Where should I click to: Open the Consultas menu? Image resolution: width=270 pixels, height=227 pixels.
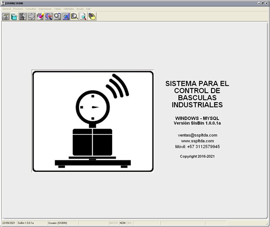click(31, 9)
